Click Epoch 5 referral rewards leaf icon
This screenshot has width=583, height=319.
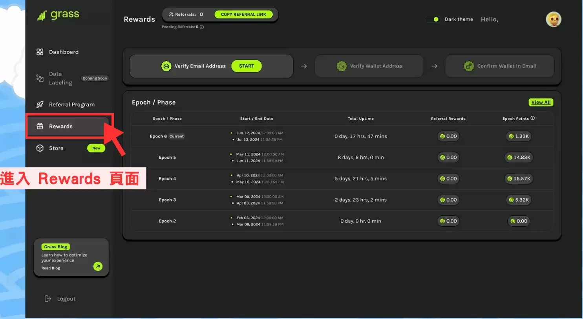point(442,158)
